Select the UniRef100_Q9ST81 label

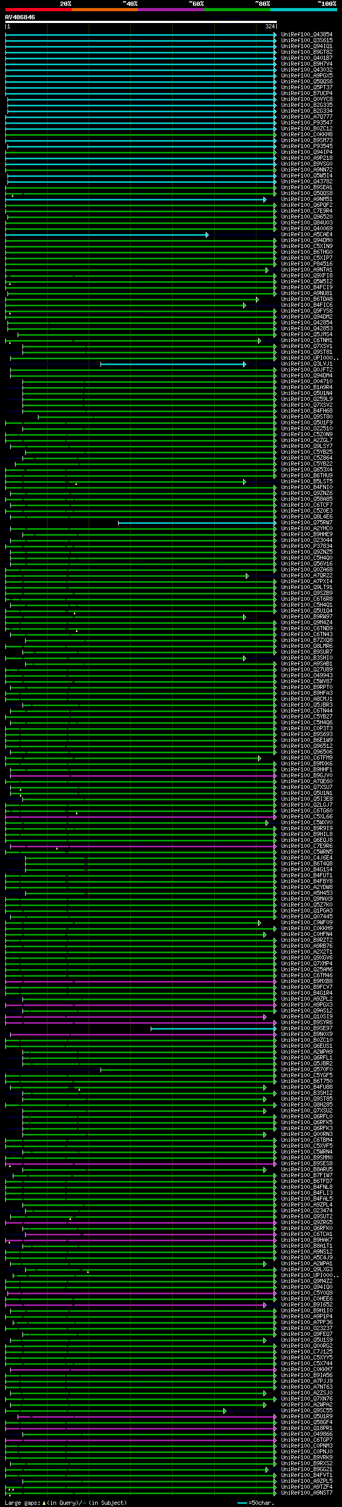pyautogui.click(x=307, y=352)
